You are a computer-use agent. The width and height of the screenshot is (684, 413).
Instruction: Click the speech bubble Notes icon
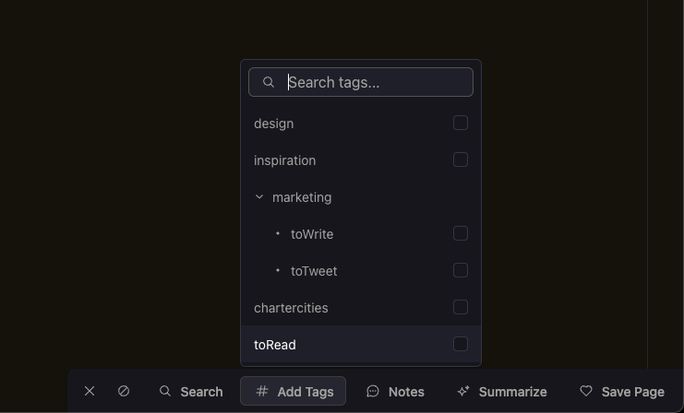[x=373, y=391]
